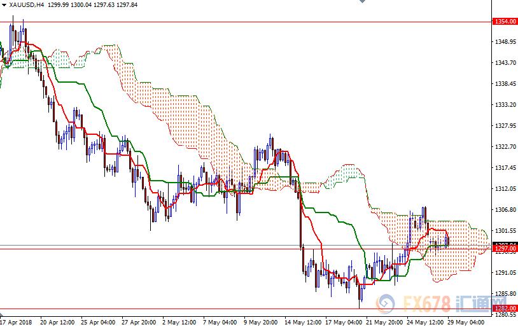This screenshot has height=327, width=518.
Task: Select the red 1354.00 price level tag
Action: pos(505,22)
